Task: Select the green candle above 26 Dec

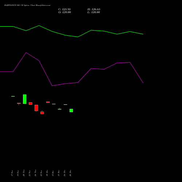Action: [x=71, y=110]
